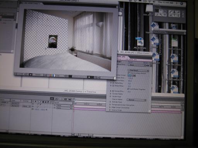
Task: Expand Foreground Colour Correction group
Action: click(110, 105)
